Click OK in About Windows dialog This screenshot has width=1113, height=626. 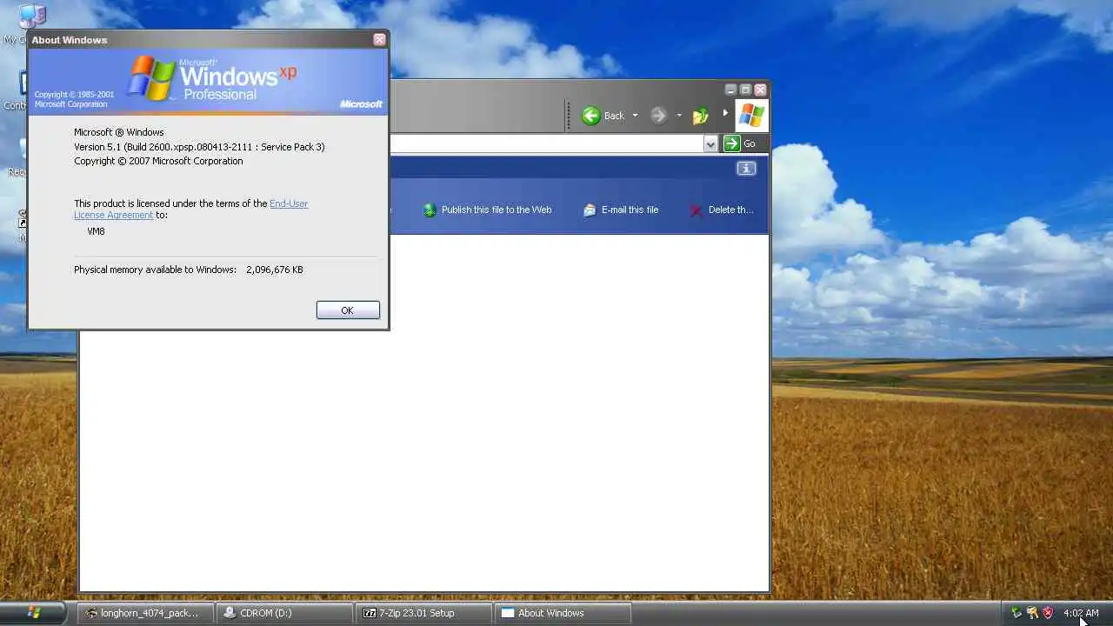(x=348, y=310)
